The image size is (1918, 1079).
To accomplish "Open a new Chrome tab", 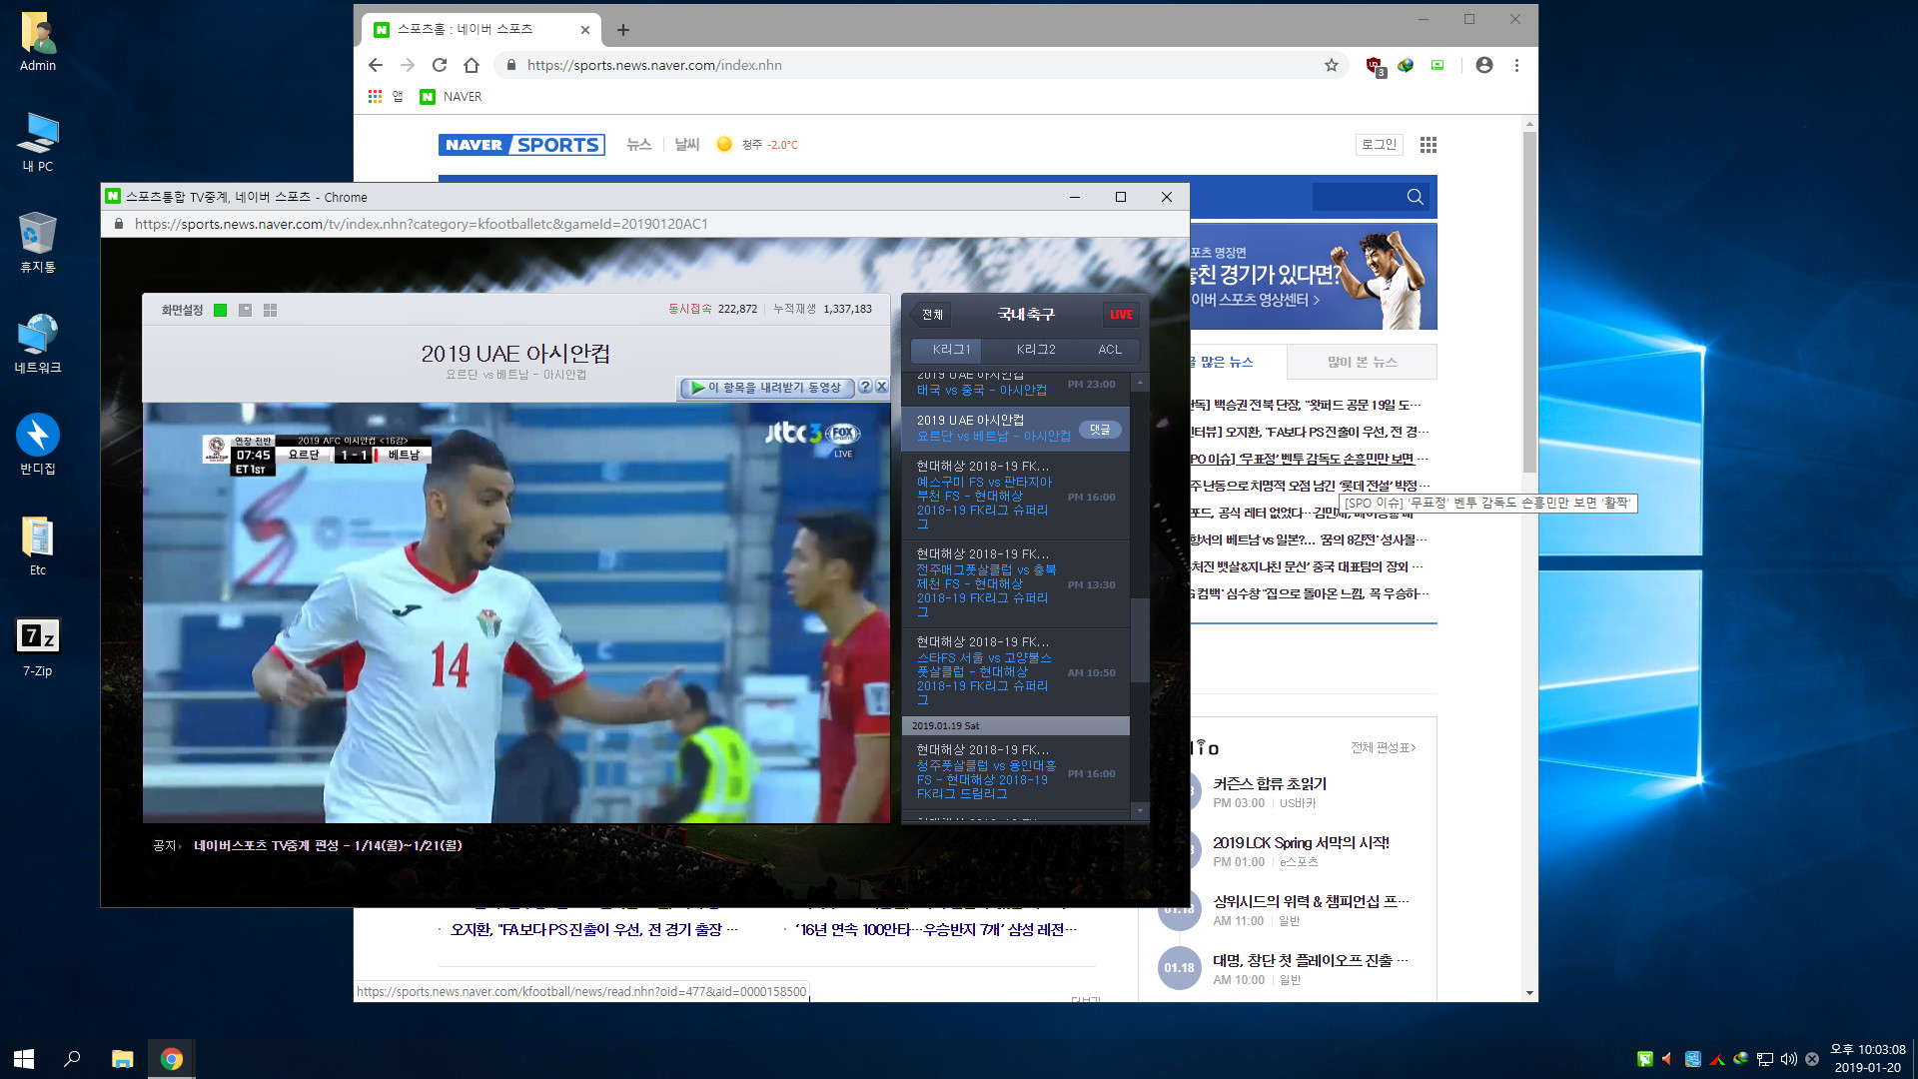I will pos(623,30).
